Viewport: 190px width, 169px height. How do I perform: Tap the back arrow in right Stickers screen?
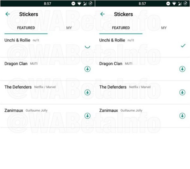102,14
